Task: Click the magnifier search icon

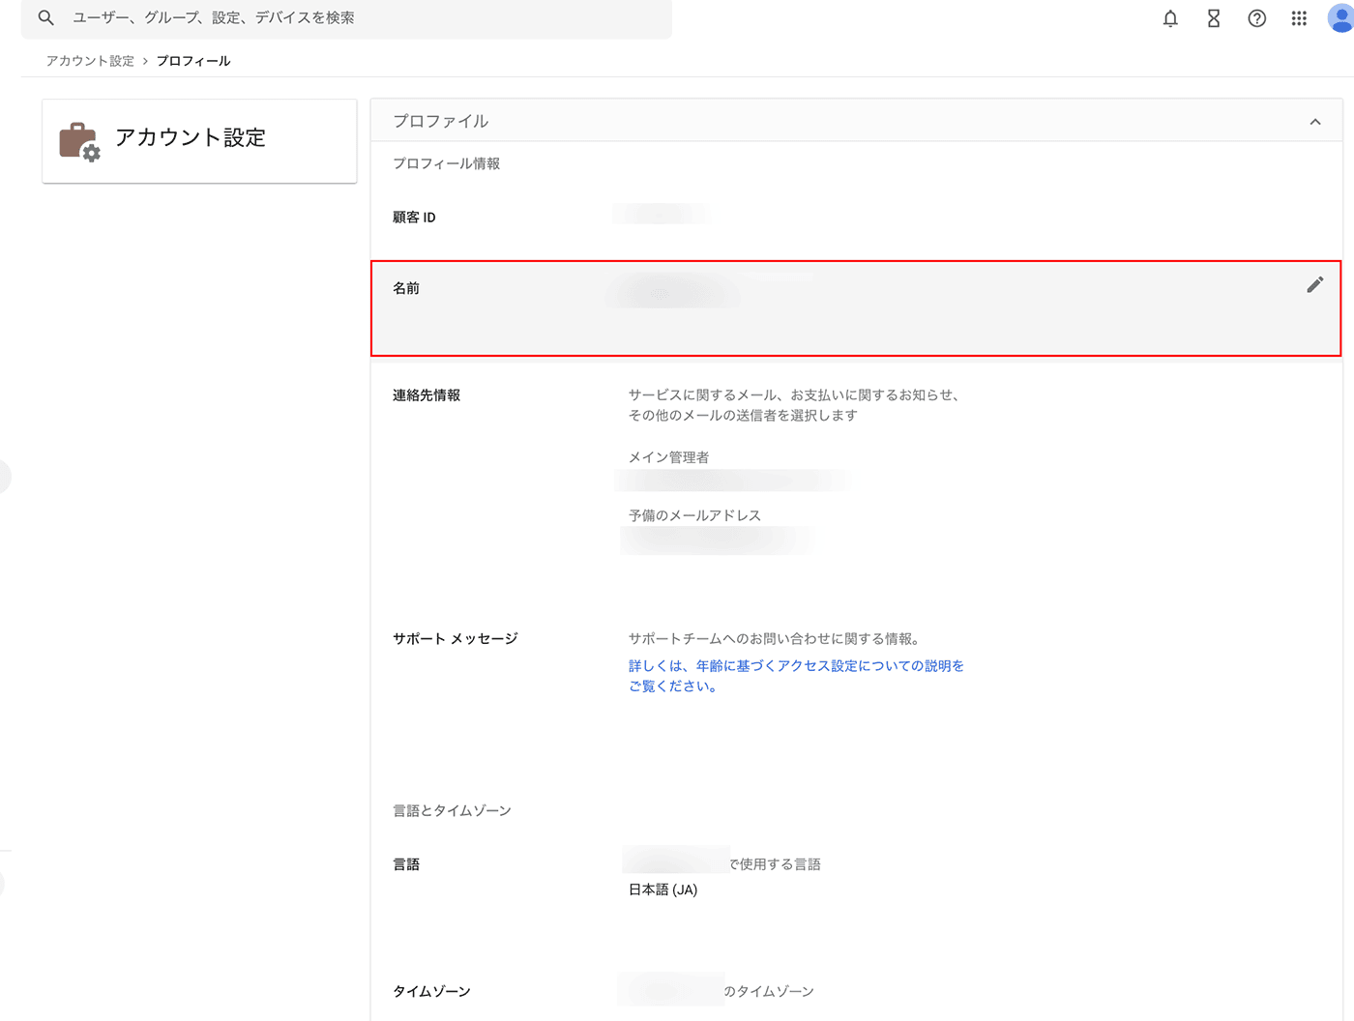Action: click(45, 17)
